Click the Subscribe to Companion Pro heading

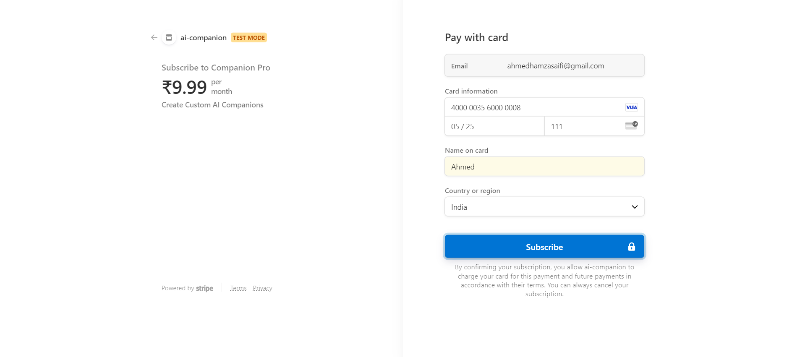tap(216, 67)
